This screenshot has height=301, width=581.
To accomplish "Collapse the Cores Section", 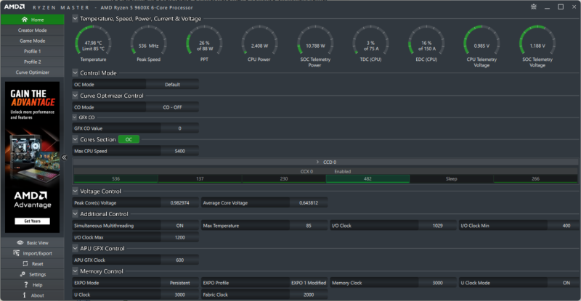I will (76, 139).
